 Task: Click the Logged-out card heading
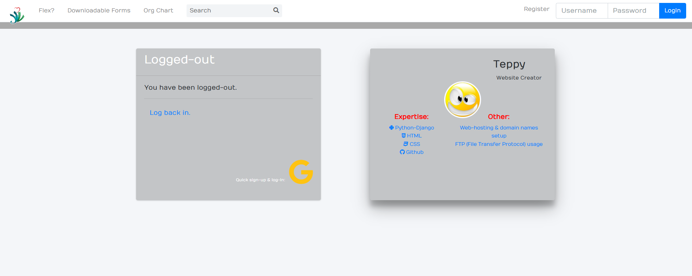coord(180,59)
